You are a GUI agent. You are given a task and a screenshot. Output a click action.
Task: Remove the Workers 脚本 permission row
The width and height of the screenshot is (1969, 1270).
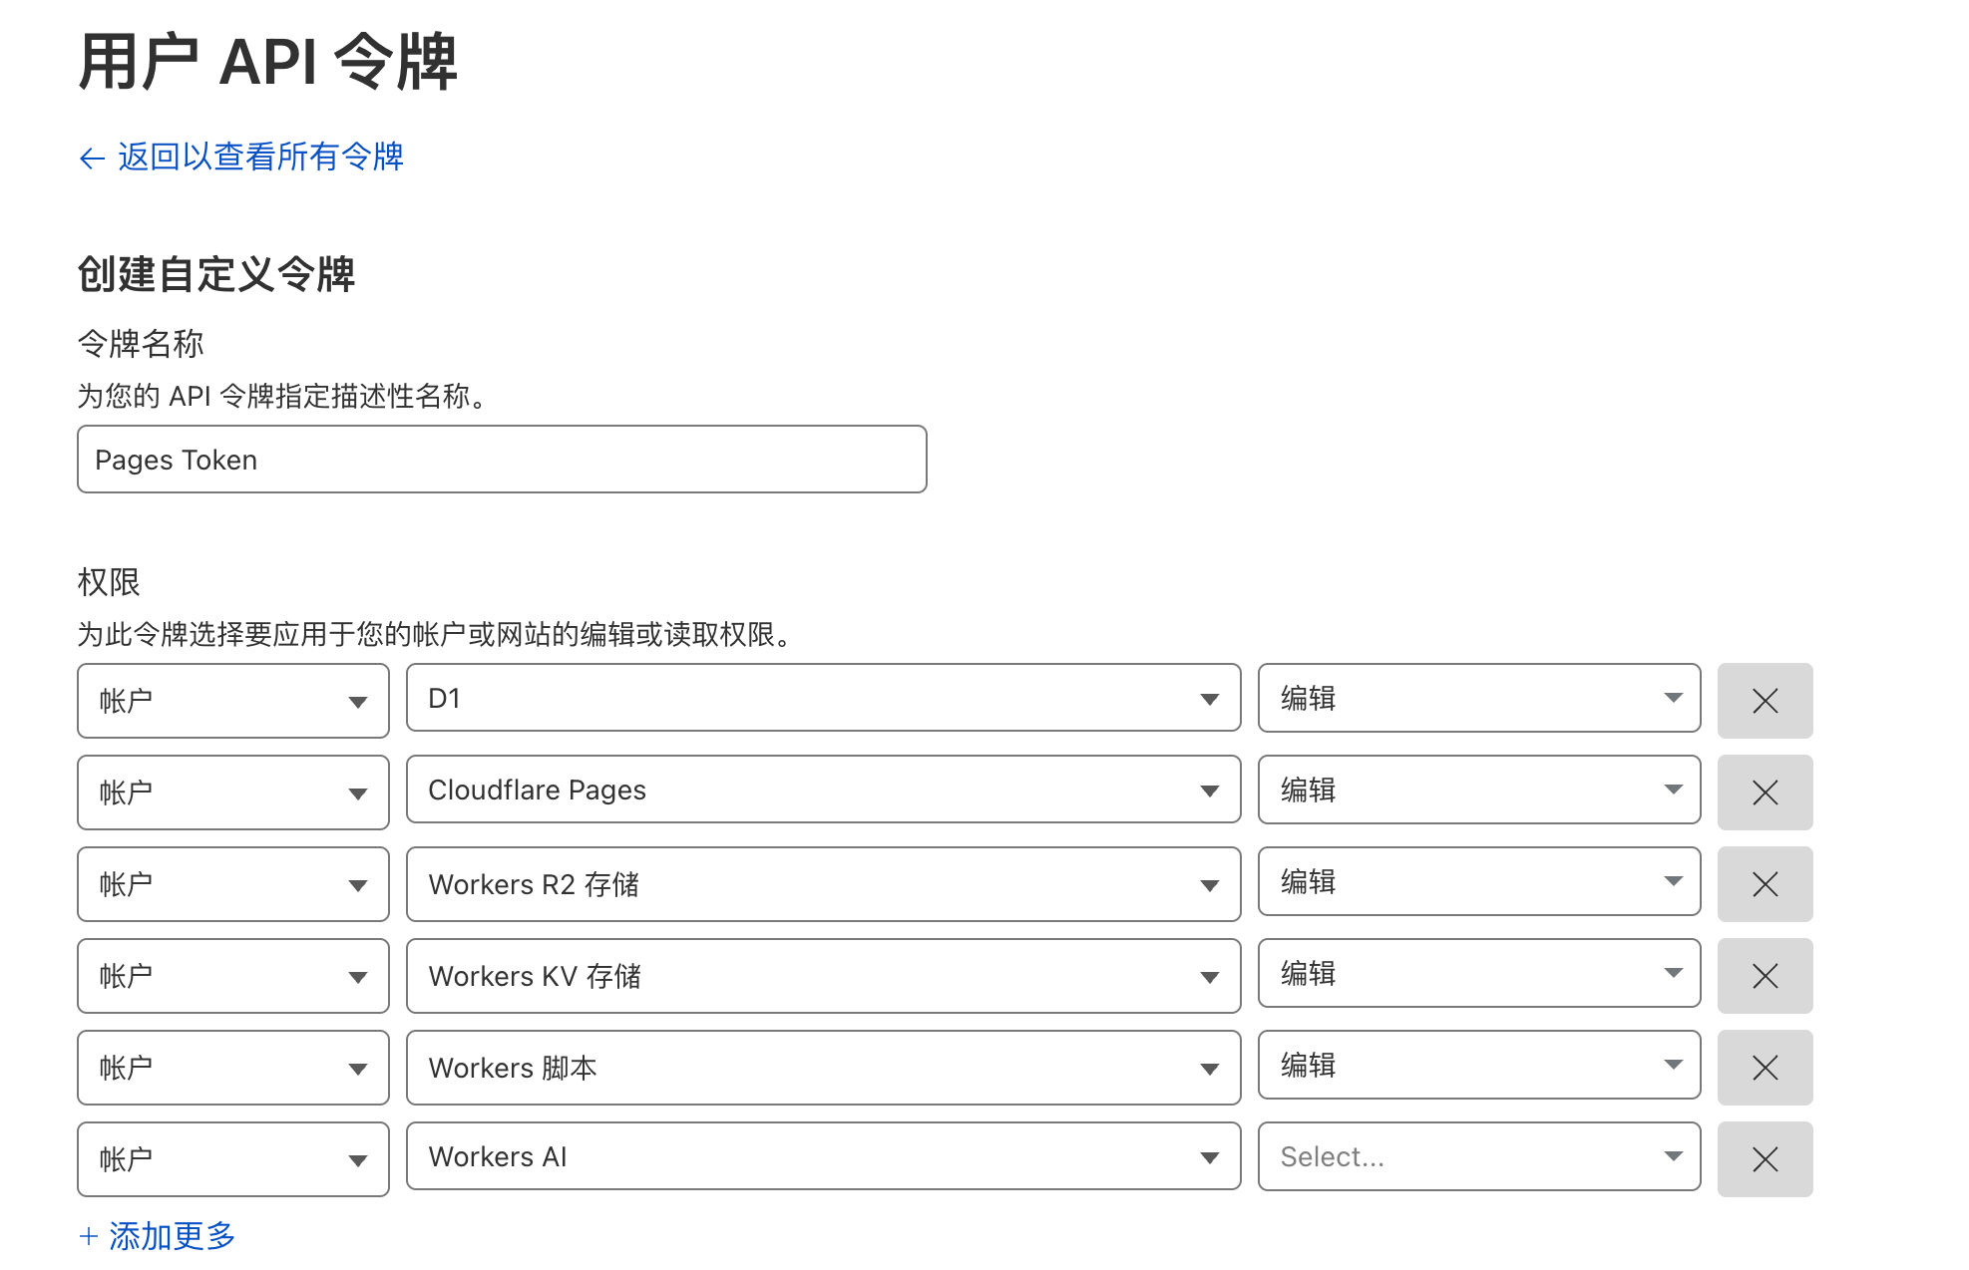point(1764,1068)
